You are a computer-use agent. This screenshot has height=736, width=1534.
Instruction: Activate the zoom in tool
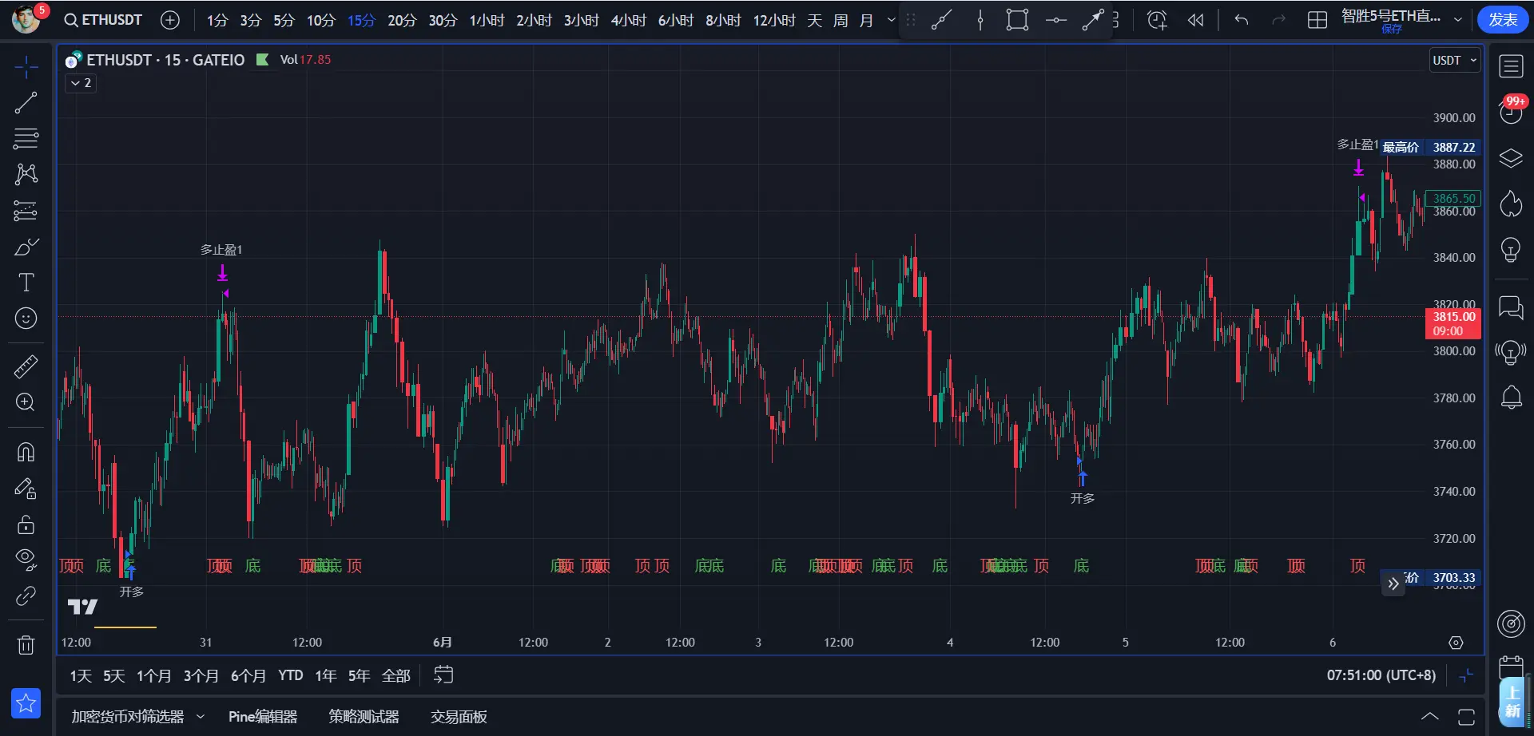[x=26, y=402]
